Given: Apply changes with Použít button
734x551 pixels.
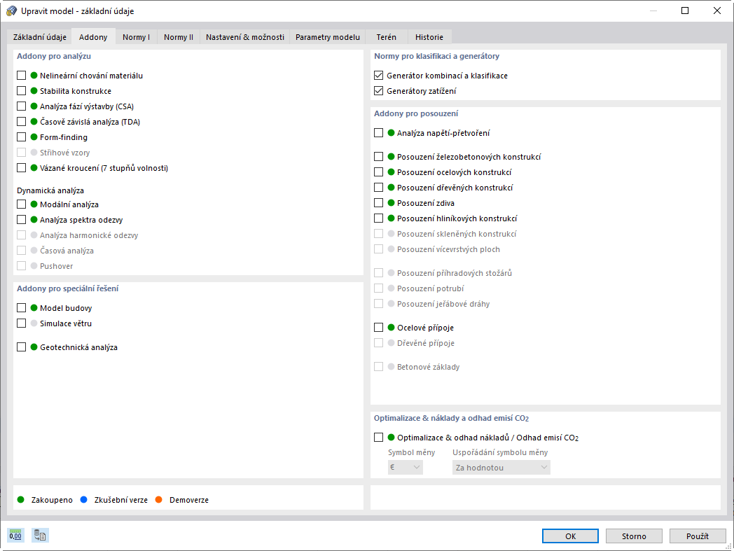Looking at the screenshot, I should [x=697, y=536].
